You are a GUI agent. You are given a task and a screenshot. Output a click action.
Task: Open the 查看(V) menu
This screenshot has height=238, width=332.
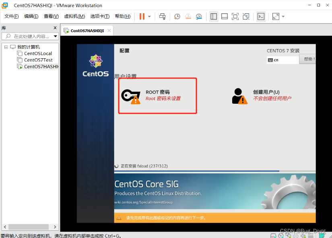click(x=51, y=16)
